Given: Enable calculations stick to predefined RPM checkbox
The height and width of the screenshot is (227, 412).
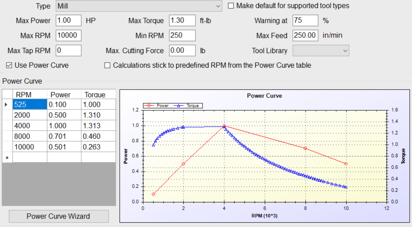Looking at the screenshot, I should (107, 65).
